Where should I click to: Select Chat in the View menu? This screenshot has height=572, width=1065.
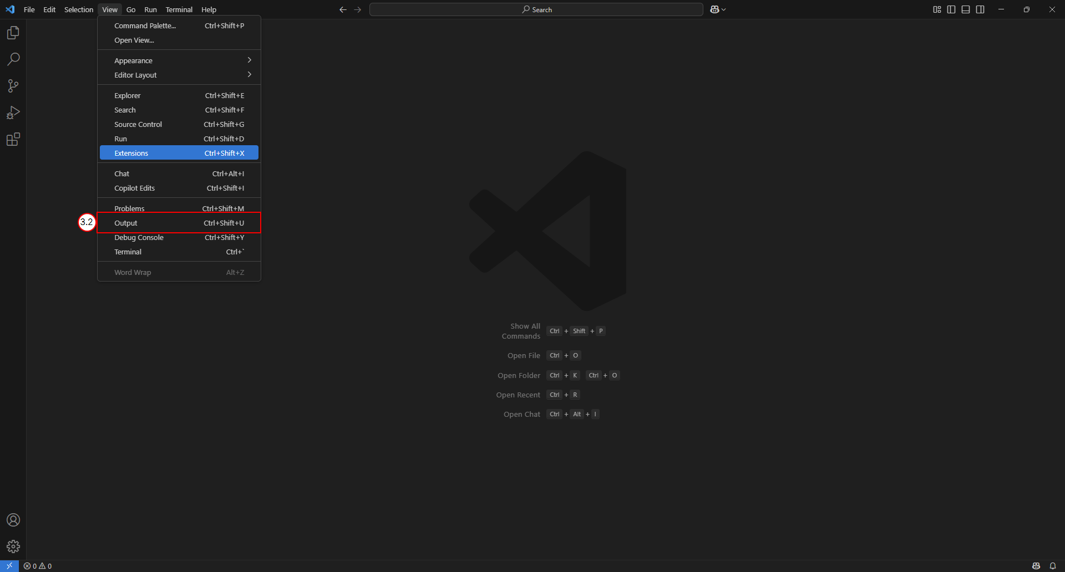179,173
